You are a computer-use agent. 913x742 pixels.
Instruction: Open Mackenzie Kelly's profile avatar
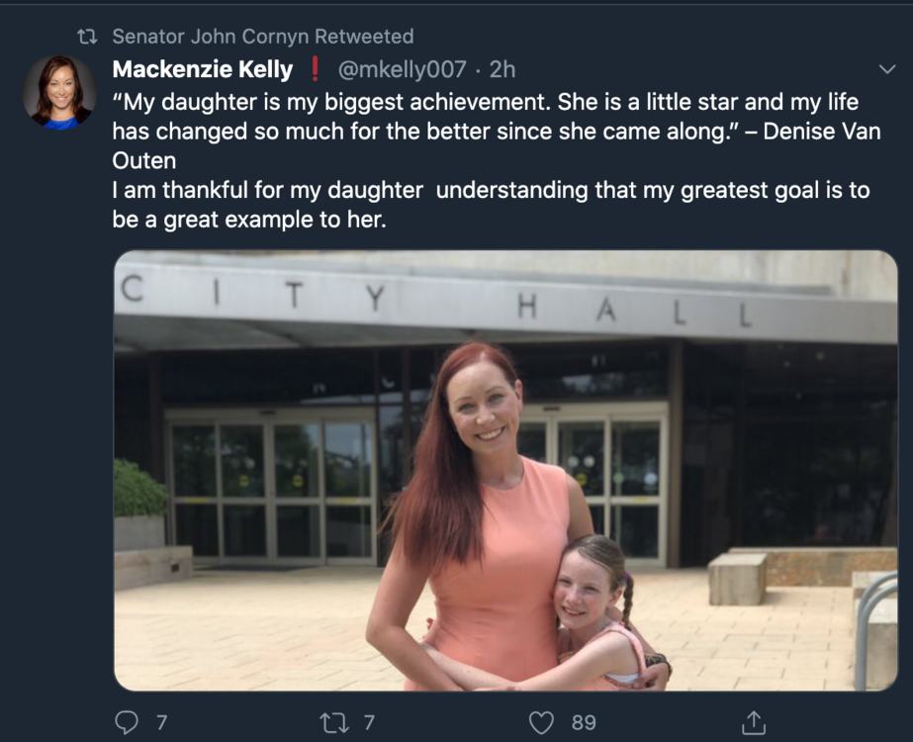[59, 92]
